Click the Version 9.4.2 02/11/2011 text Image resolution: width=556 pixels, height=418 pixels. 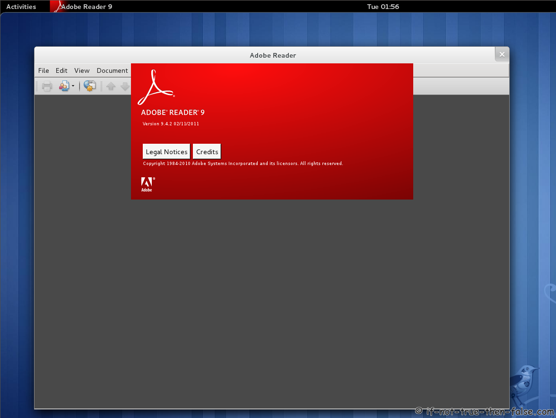tap(171, 124)
